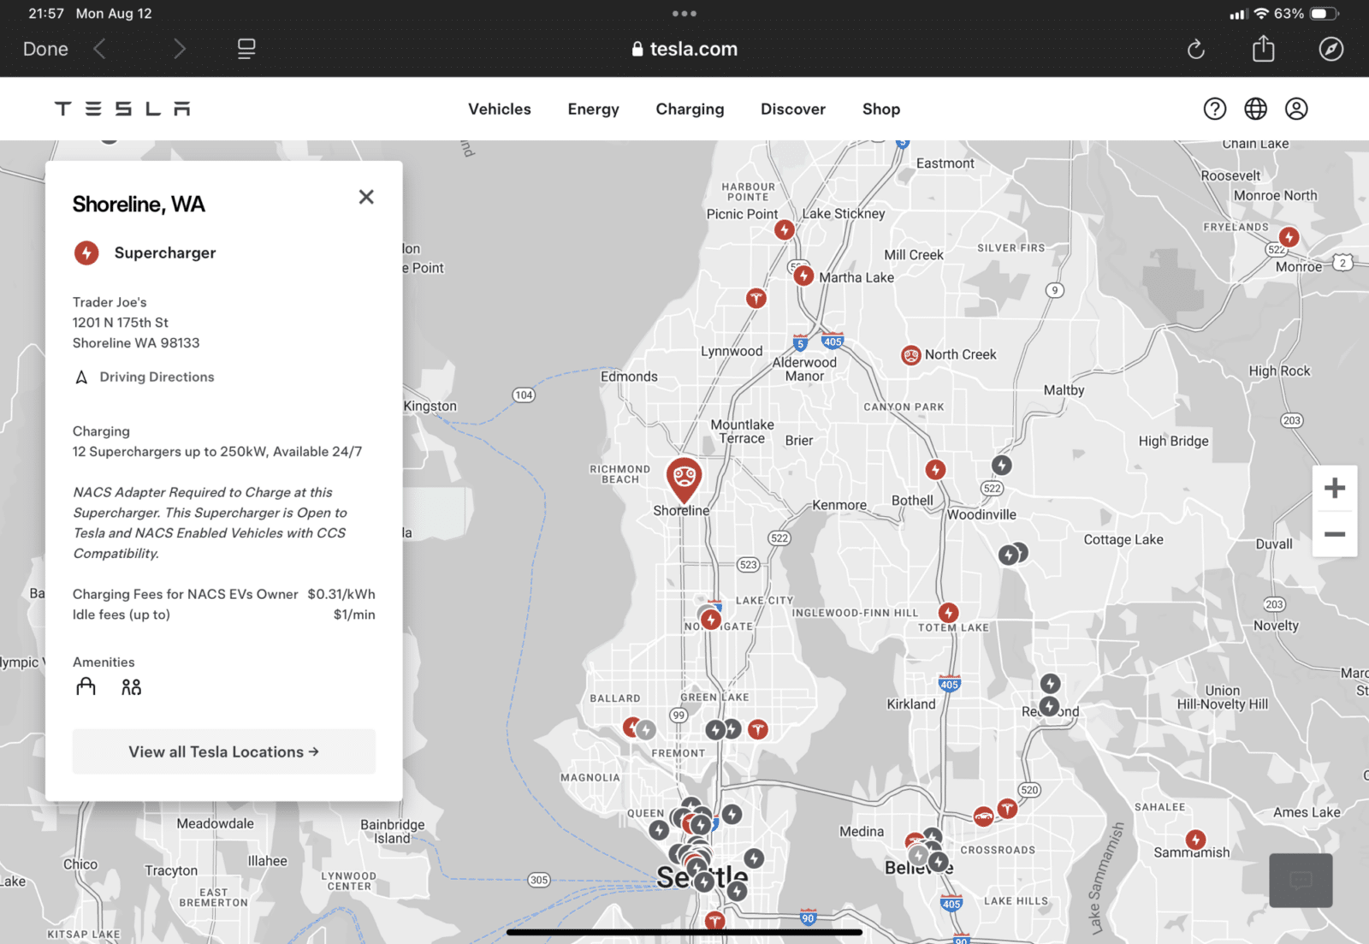Screen dimensions: 1369x944
Task: Select the Totem Lake Supercharger pin
Action: 948,613
